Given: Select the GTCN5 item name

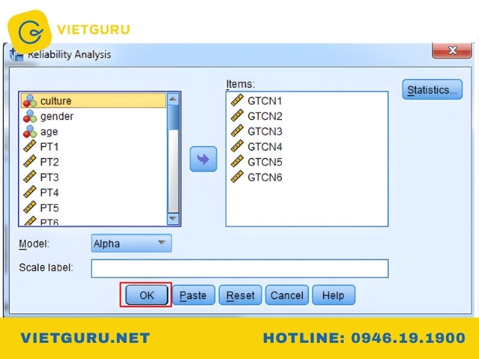Looking at the screenshot, I should pyautogui.click(x=265, y=162).
